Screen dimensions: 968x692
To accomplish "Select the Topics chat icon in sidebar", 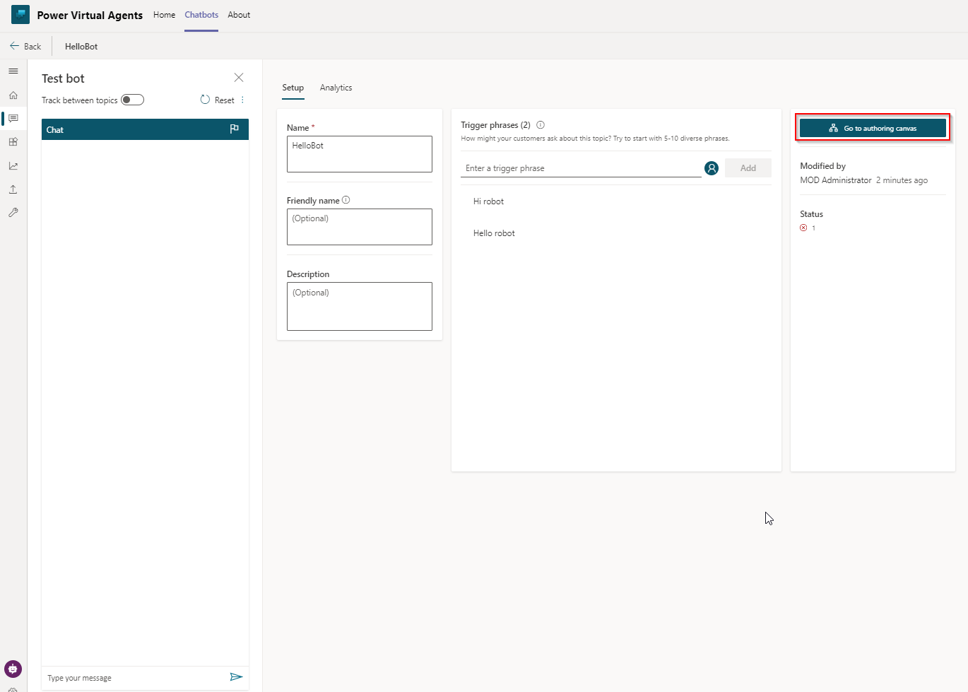I will (x=13, y=119).
